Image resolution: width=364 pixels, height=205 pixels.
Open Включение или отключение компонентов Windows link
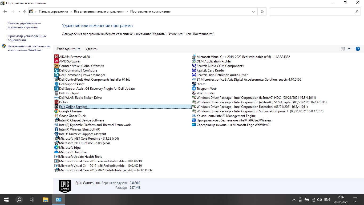click(x=29, y=48)
